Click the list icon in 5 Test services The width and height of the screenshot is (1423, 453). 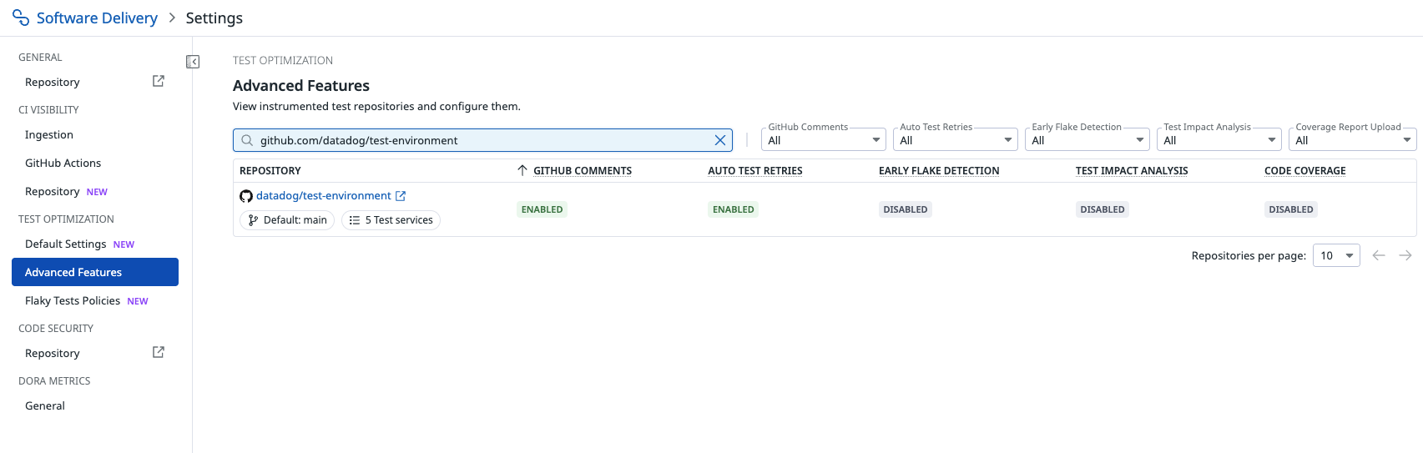tap(355, 220)
